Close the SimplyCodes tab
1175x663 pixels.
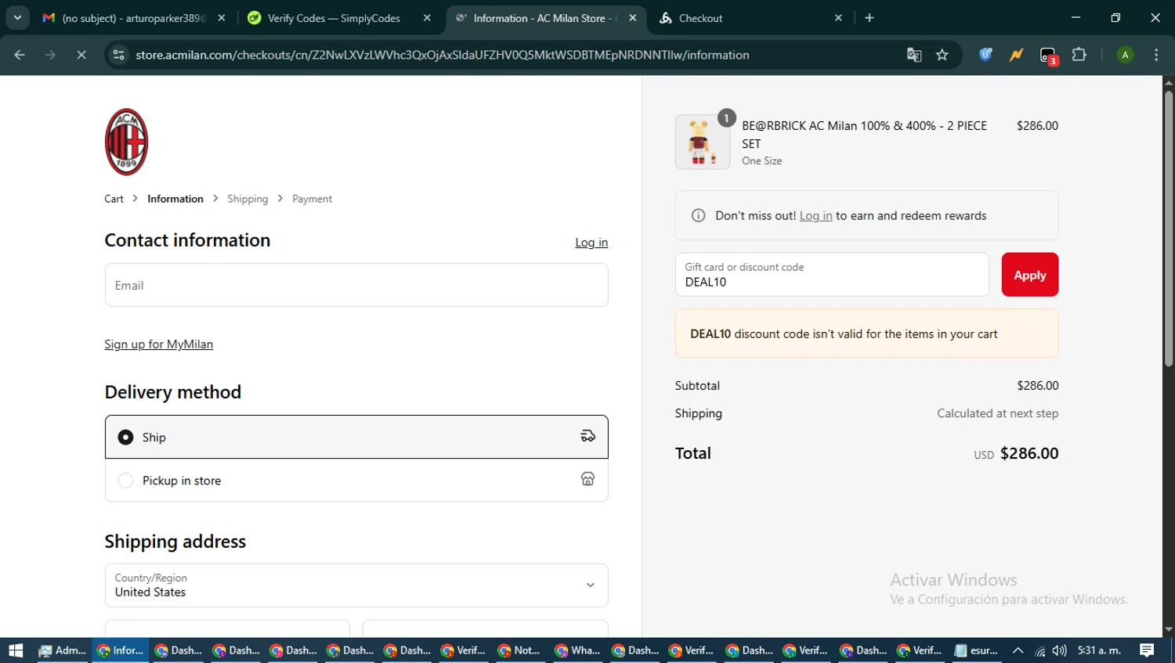coord(427,18)
